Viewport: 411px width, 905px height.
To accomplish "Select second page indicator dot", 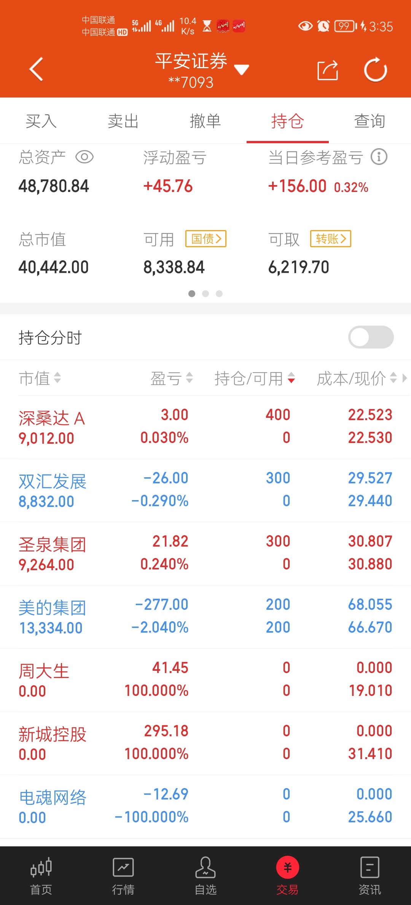I will (205, 294).
